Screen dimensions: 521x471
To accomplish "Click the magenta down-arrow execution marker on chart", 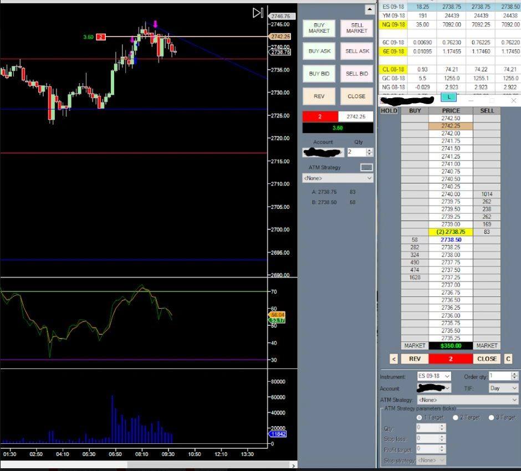I will pos(155,24).
